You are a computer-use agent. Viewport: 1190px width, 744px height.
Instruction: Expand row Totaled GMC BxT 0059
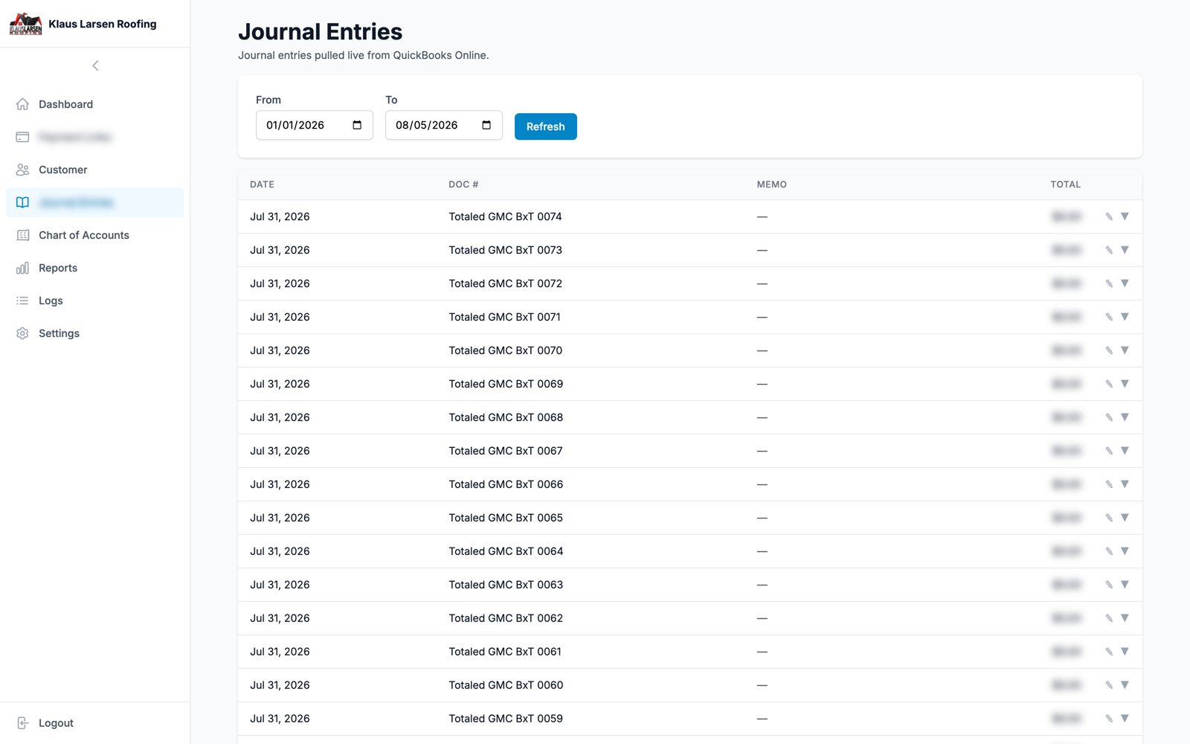click(1125, 719)
